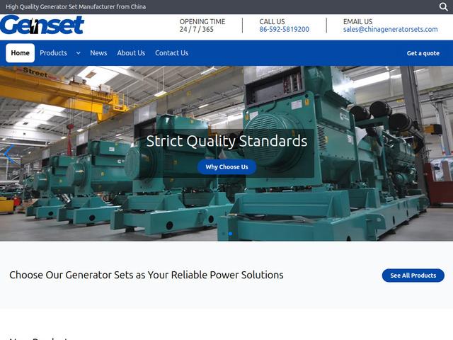453x340 pixels.
Task: Click the Why Choose Us button
Action: (226, 167)
